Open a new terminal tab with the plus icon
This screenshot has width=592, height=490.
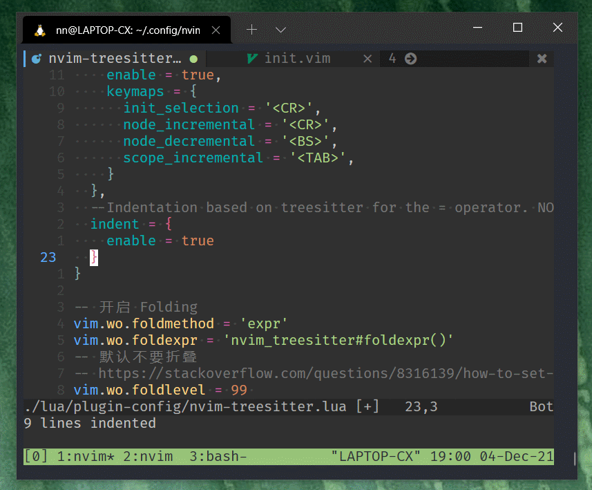[251, 30]
